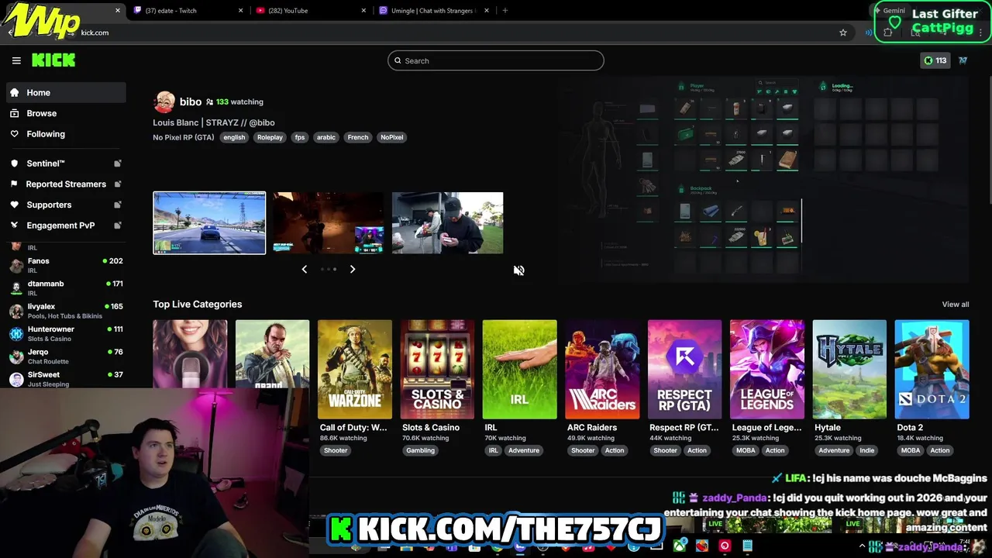Click the MOBA tag under Dota 2
The width and height of the screenshot is (992, 558).
tap(911, 450)
